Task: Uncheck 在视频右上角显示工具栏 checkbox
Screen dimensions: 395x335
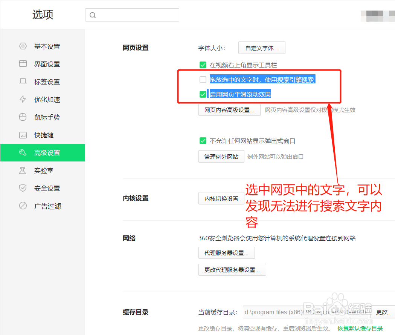Action: click(x=203, y=65)
